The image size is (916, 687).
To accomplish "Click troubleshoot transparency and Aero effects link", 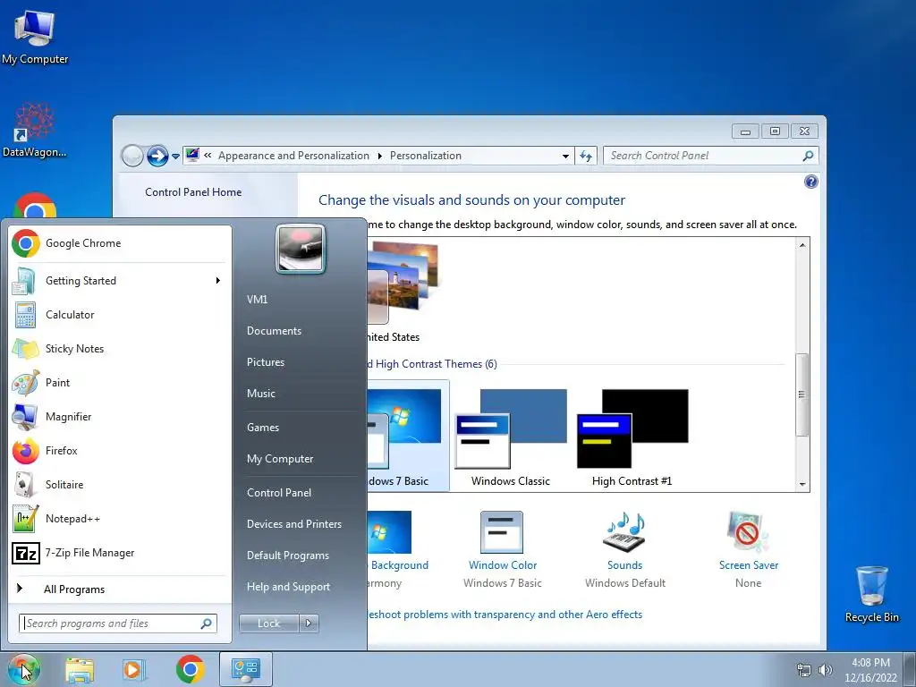I will 505,615.
